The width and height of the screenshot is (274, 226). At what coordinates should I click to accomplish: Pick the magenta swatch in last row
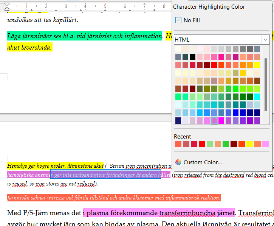(221, 121)
